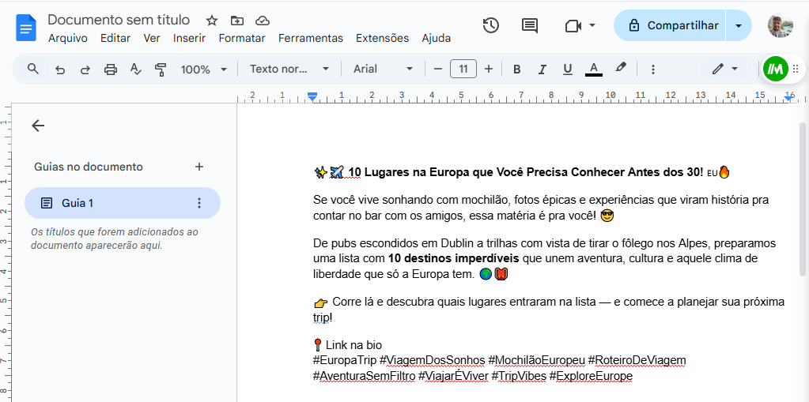Click the highlight color pen icon

621,69
